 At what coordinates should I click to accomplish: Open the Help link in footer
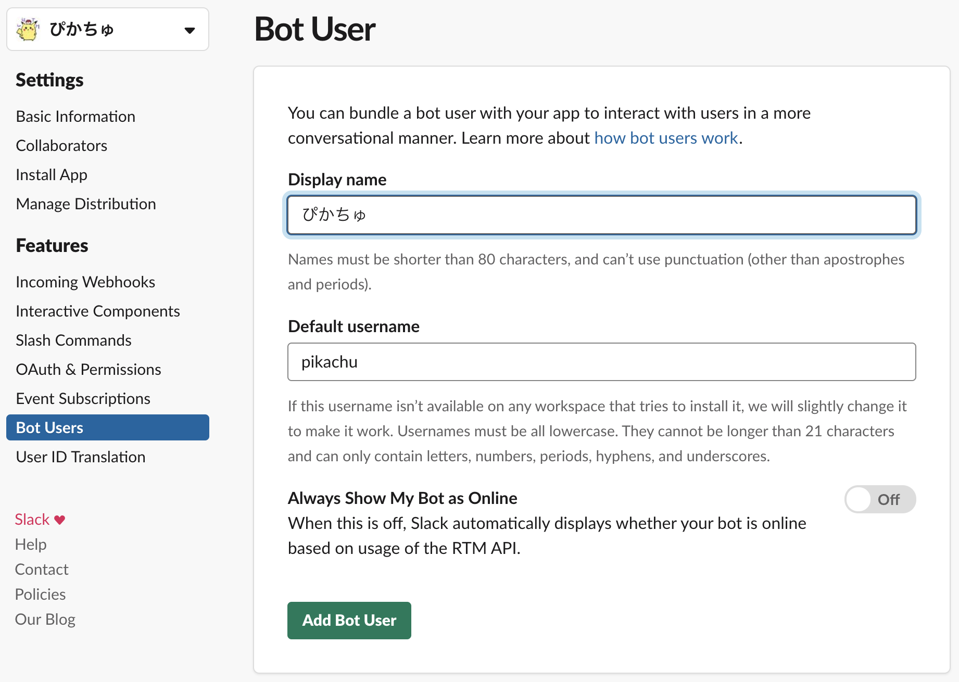31,545
